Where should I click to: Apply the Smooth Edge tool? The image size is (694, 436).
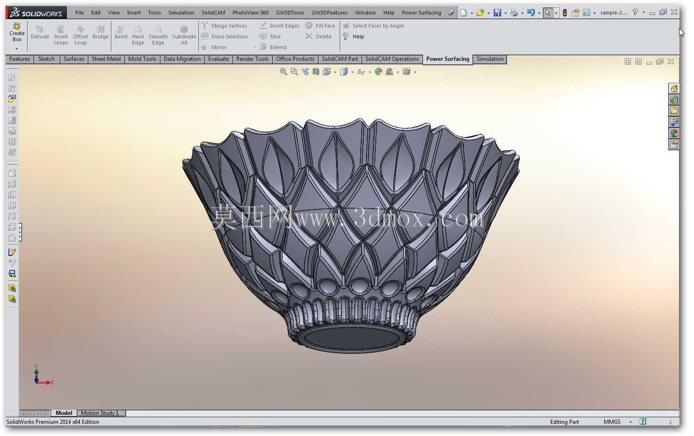click(158, 36)
